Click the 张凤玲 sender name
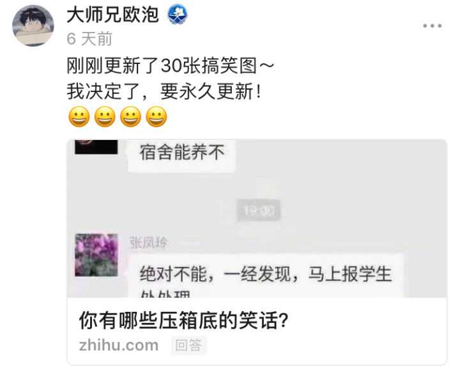Viewport: 460px width, 372px height. click(149, 243)
